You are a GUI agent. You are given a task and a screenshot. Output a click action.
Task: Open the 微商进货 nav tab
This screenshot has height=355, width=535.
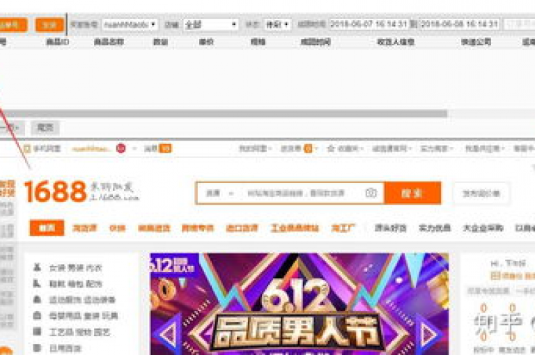coord(154,228)
